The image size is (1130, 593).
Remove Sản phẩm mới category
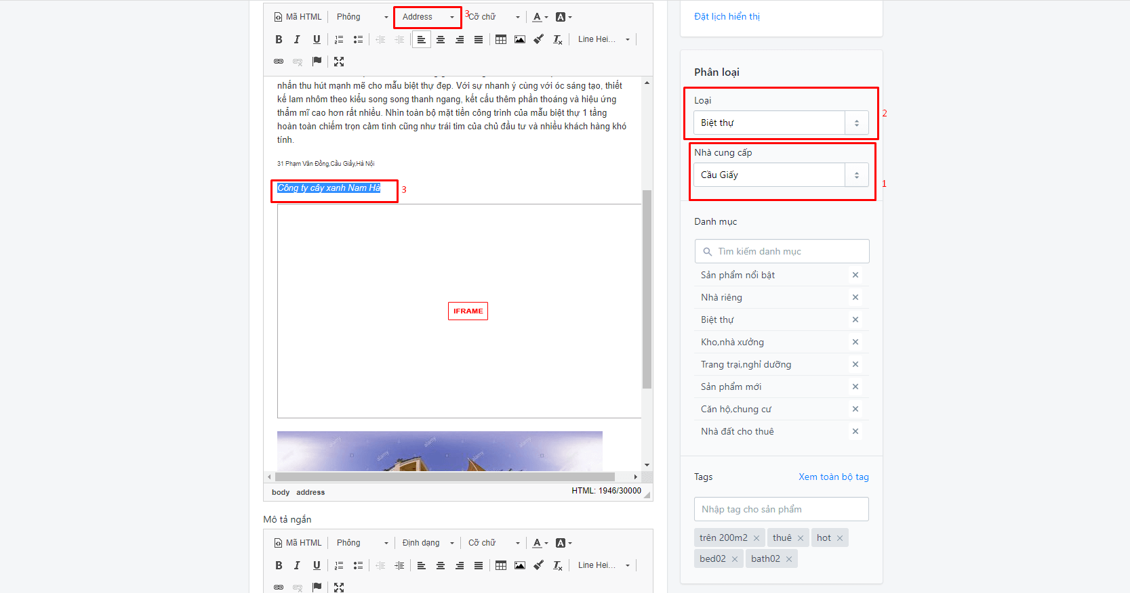coord(855,387)
